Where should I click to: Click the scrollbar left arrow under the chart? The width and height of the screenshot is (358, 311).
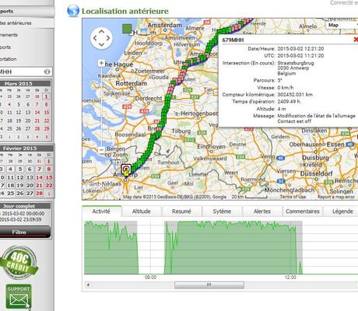point(89,285)
